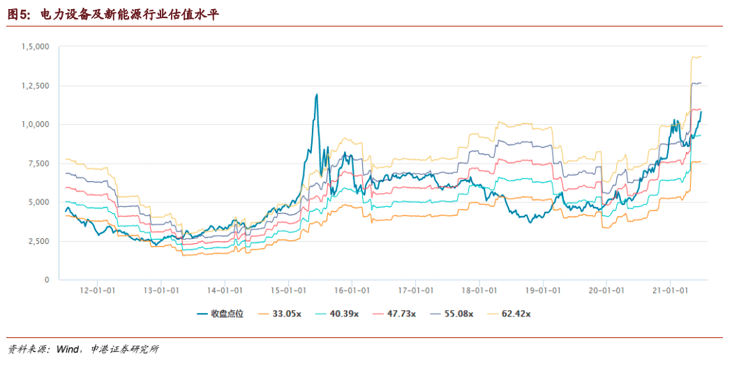
Task: Click the 1,0,000 y-axis label
Action: pyautogui.click(x=36, y=125)
